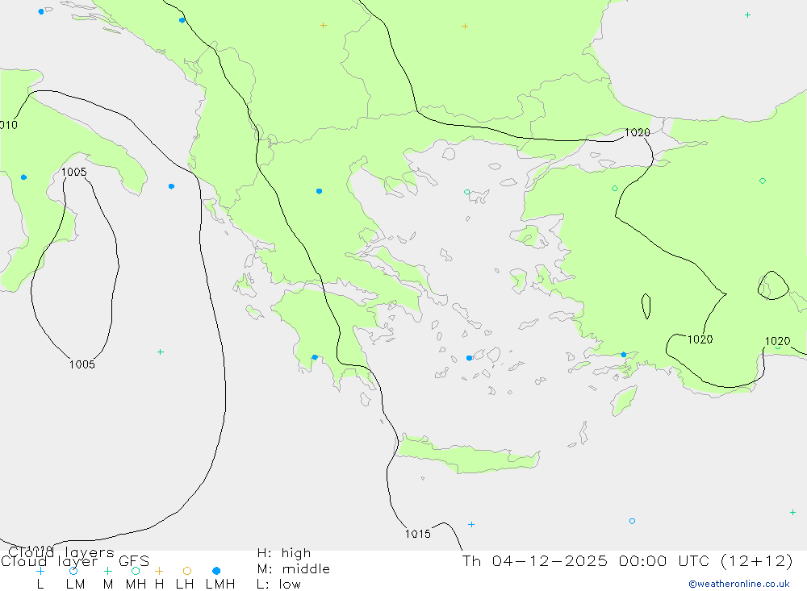Click the lower 1005 isobar label

[82, 364]
